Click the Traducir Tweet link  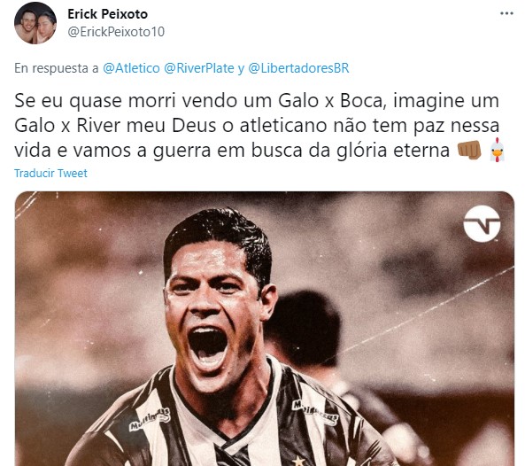click(50, 174)
